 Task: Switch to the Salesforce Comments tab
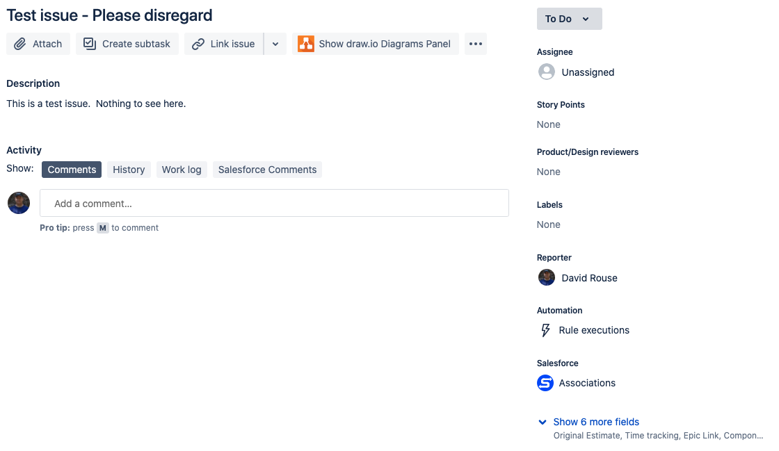coord(267,169)
